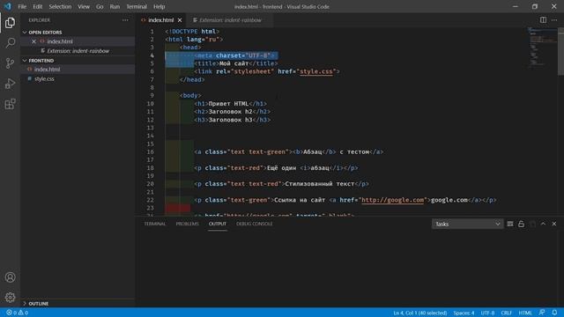Click the editor vertical scrollbar
The height and width of the screenshot is (317, 564).
(560, 51)
